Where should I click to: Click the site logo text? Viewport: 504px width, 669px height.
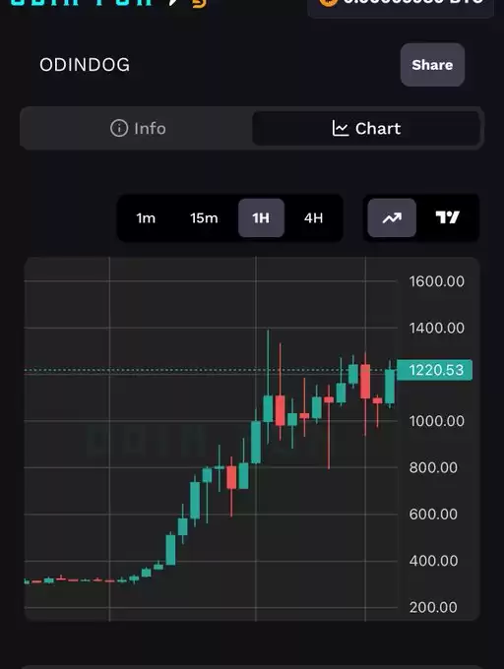point(81,2)
